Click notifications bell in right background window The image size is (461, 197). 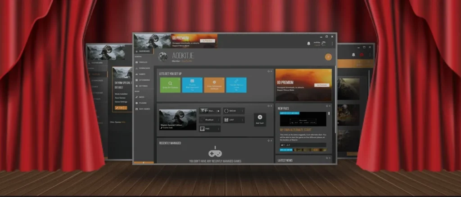point(353,55)
